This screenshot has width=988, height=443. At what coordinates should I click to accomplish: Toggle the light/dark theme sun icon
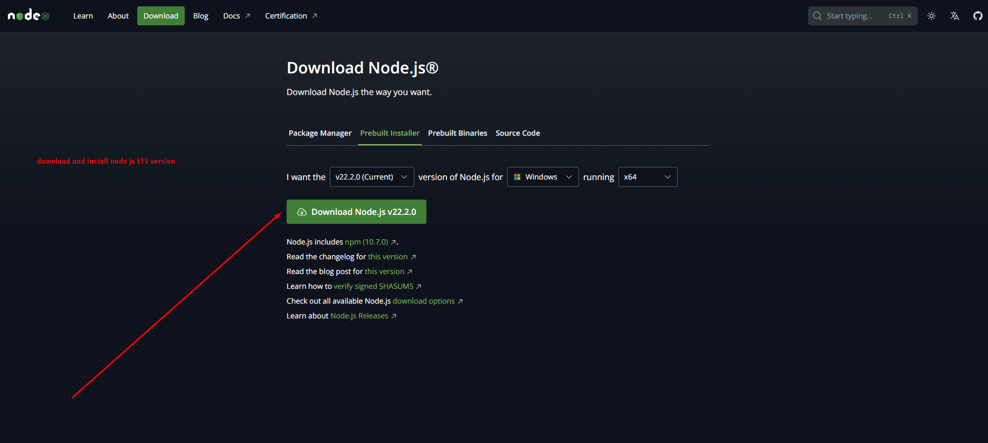tap(932, 16)
